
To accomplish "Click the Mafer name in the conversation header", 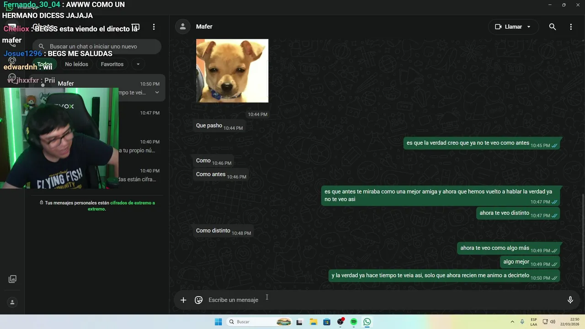I will point(204,27).
